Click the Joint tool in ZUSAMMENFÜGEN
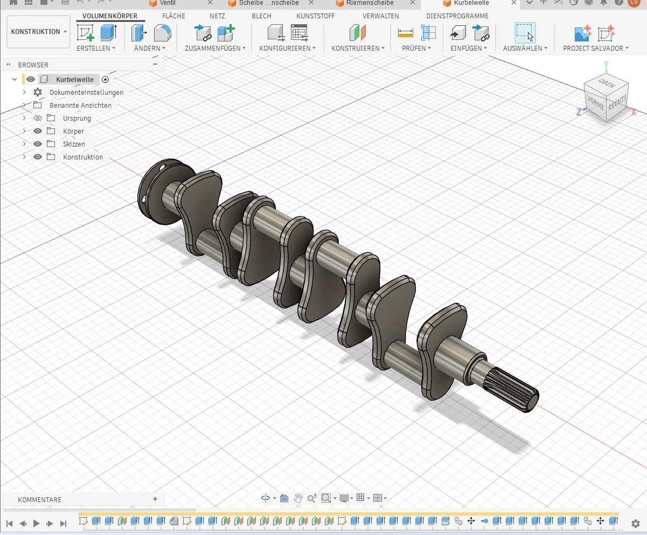The width and height of the screenshot is (647, 535). coord(203,33)
